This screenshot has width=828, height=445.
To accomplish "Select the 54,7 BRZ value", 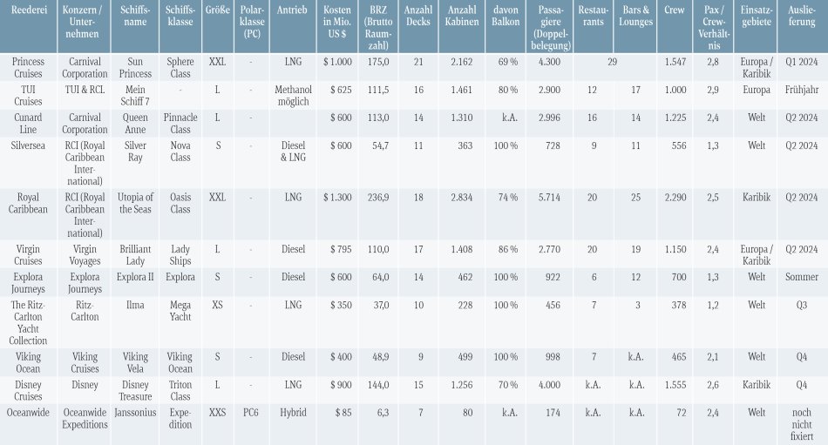I will tap(380, 145).
